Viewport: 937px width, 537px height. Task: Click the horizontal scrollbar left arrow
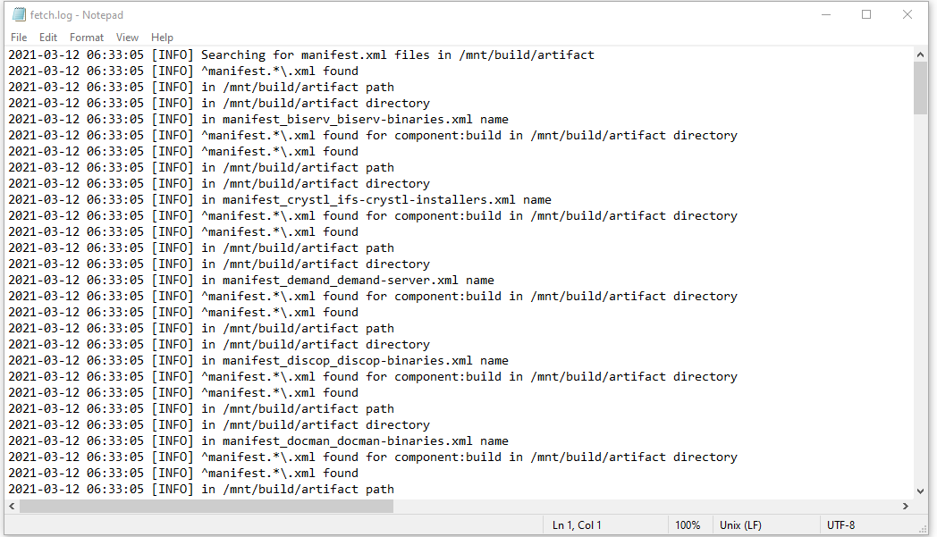[x=12, y=506]
